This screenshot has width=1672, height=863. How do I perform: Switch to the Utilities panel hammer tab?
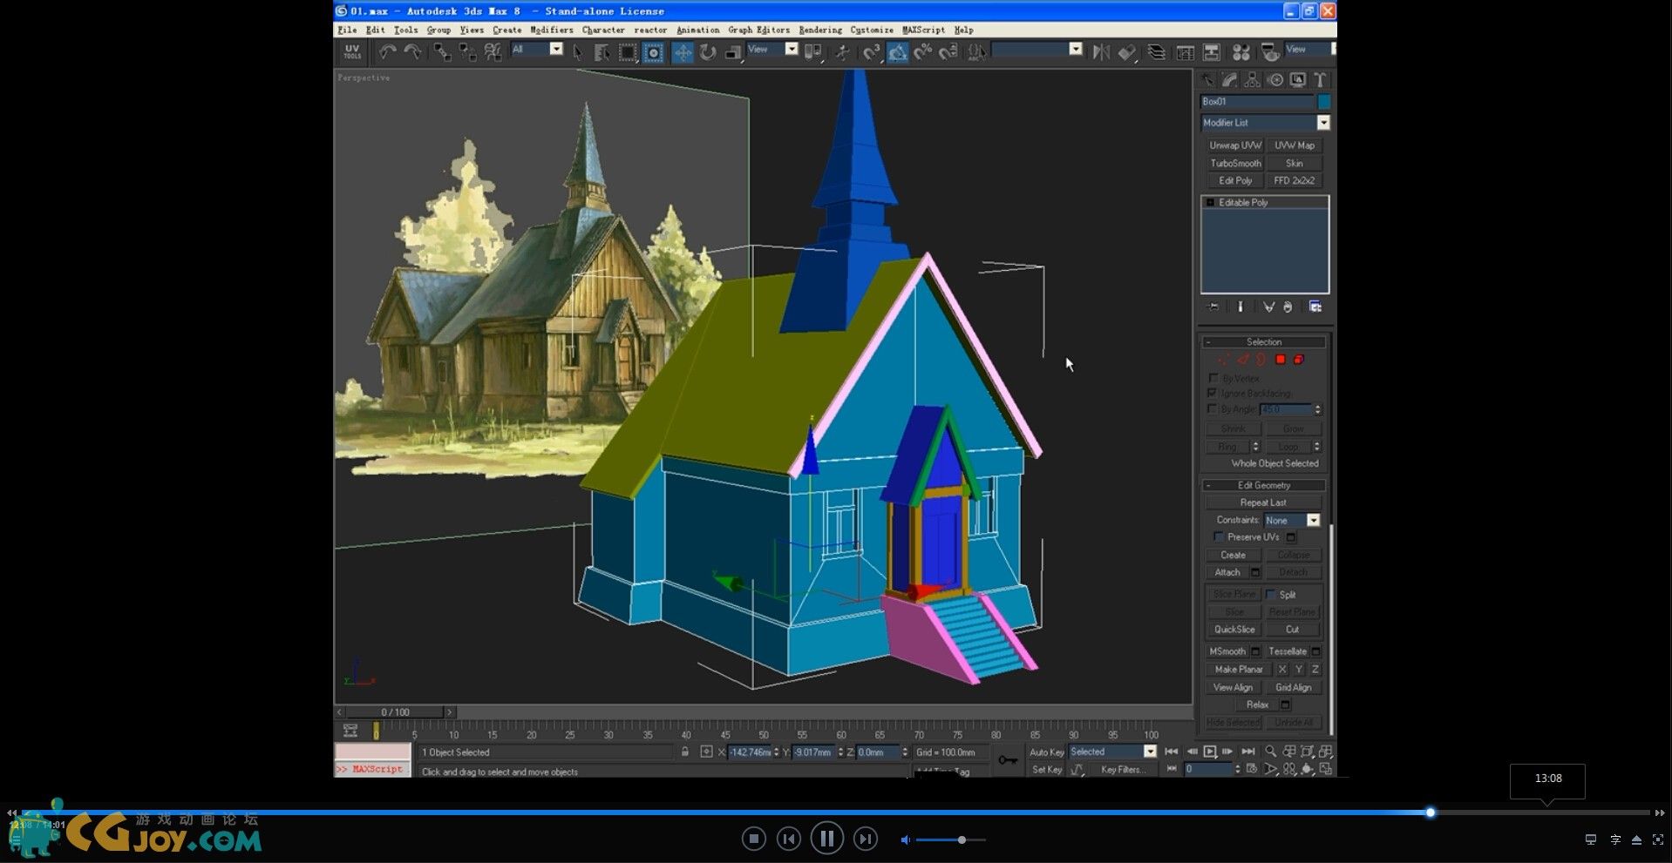tap(1321, 80)
